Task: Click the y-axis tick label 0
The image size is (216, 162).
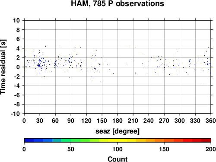Action: [18, 67]
